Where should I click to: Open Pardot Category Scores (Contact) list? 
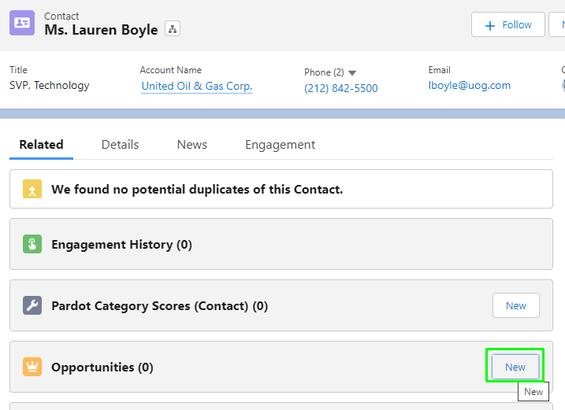(x=160, y=306)
